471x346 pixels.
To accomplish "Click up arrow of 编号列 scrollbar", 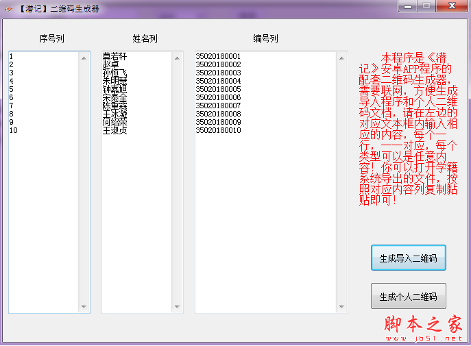I will tap(341, 58).
